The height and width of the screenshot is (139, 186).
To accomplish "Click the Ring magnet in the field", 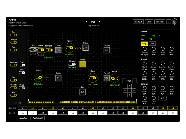I will (x=93, y=78).
